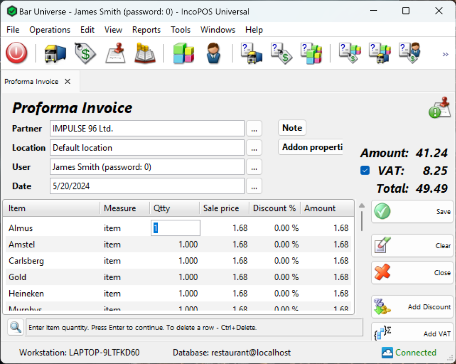Click the Note button
The width and height of the screenshot is (456, 364).
[x=292, y=128]
